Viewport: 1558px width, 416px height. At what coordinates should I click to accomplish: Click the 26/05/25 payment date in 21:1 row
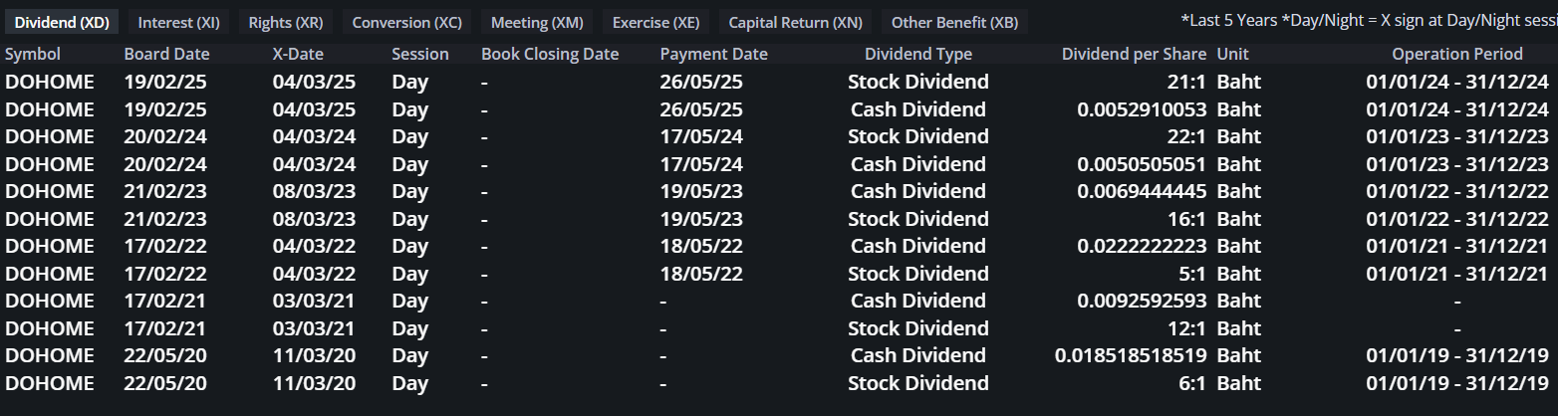pos(701,82)
